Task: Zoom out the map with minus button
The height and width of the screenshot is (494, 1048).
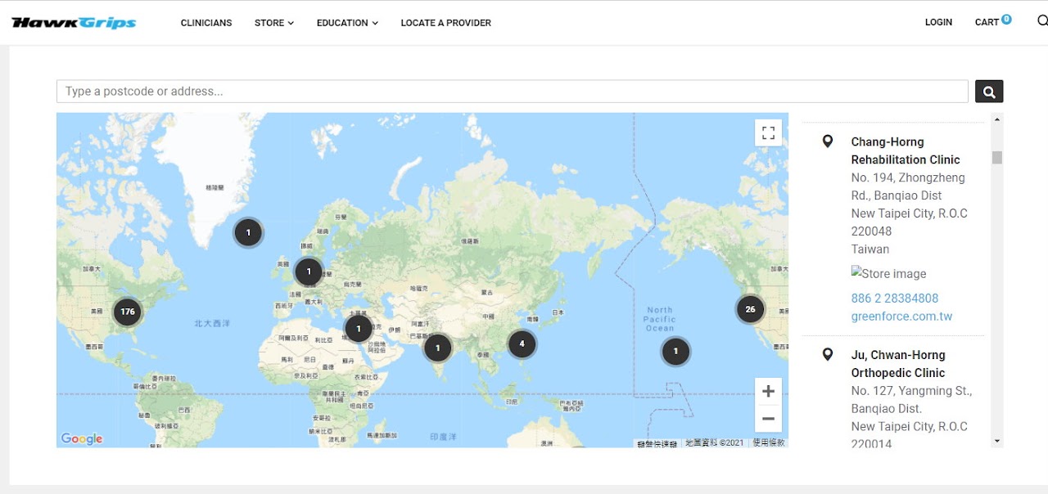Action: pos(768,419)
